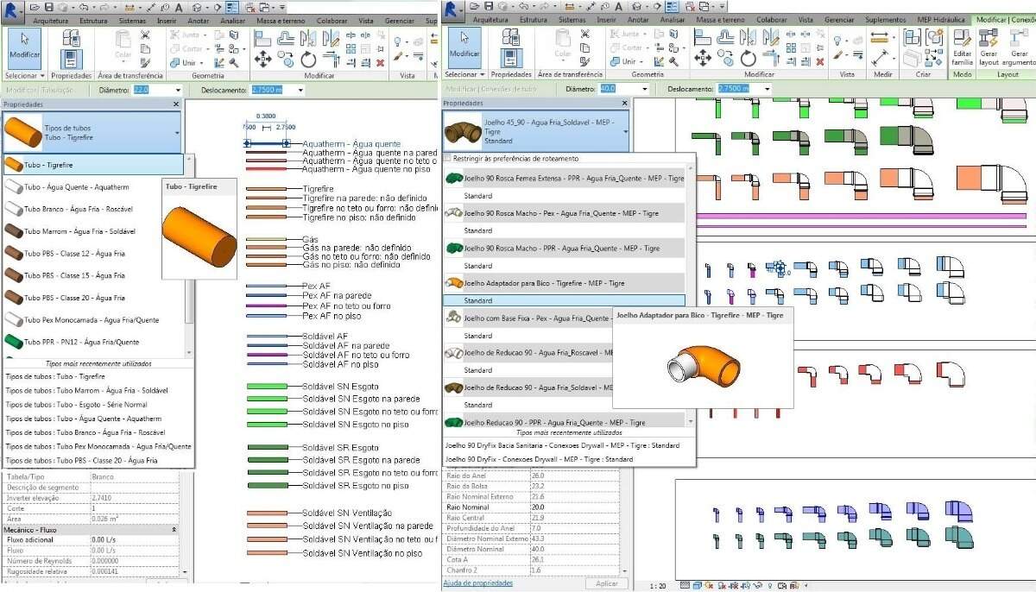
Task: Click the text 'A' icon in right quick access toolbar
Action: [x=620, y=6]
